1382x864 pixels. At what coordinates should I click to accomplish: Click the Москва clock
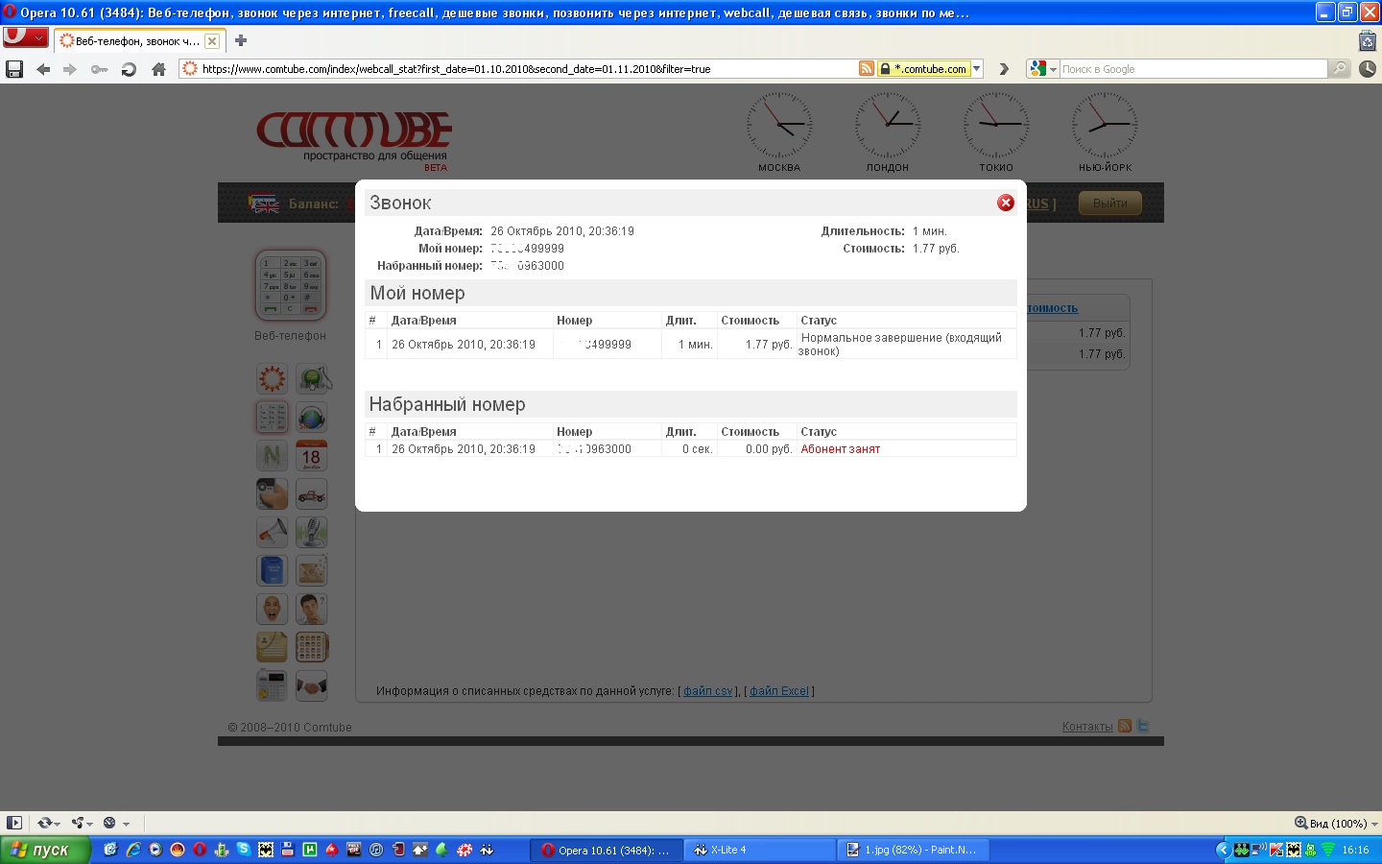coord(779,126)
